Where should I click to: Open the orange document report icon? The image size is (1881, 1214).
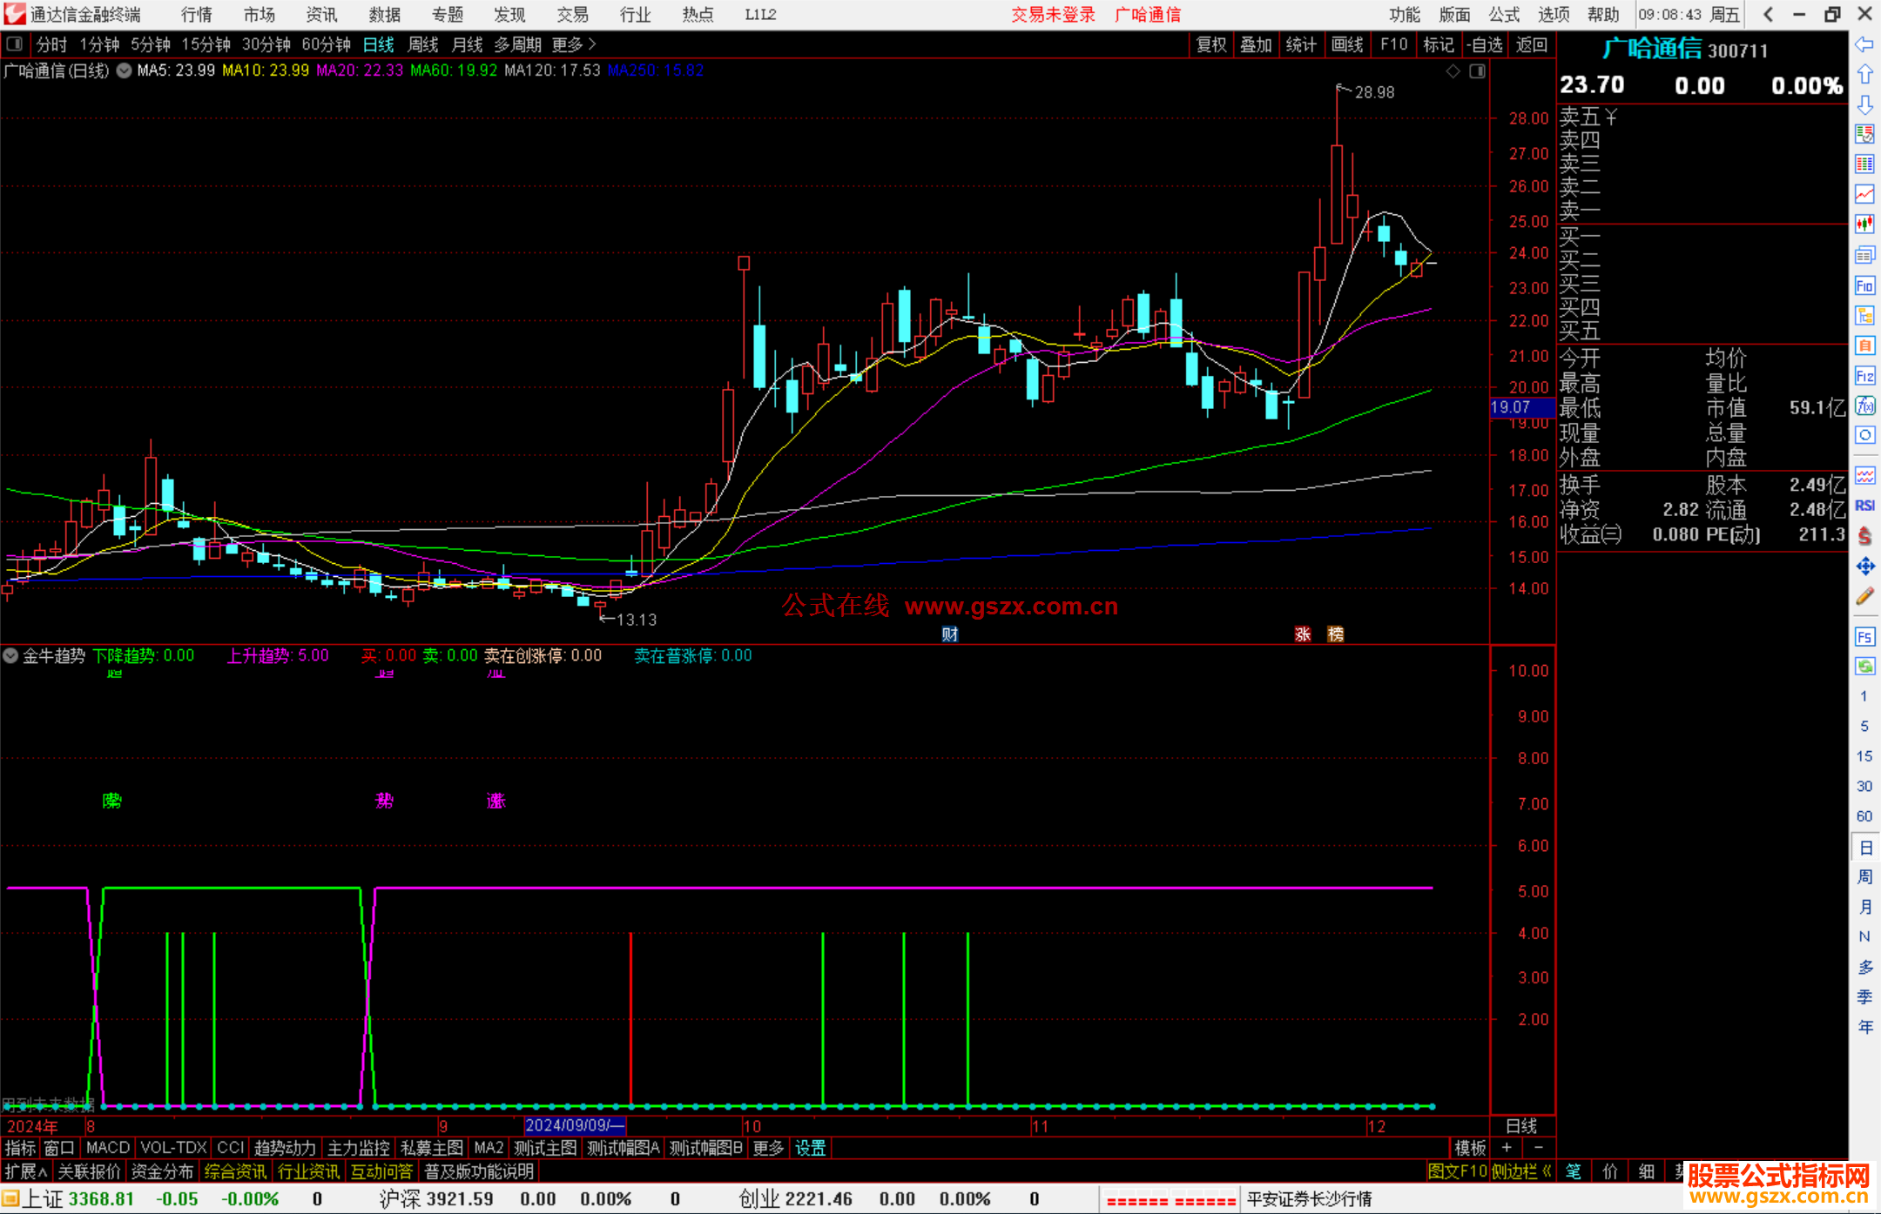coord(1864,345)
